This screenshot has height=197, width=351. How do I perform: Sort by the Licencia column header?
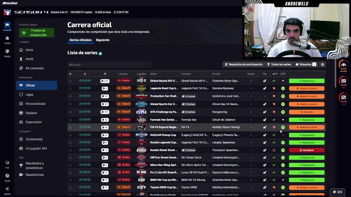tap(123, 74)
